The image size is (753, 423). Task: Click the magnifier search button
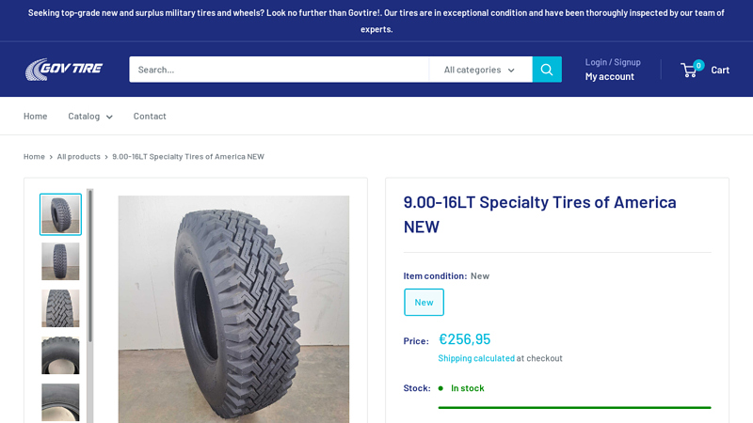coord(547,70)
